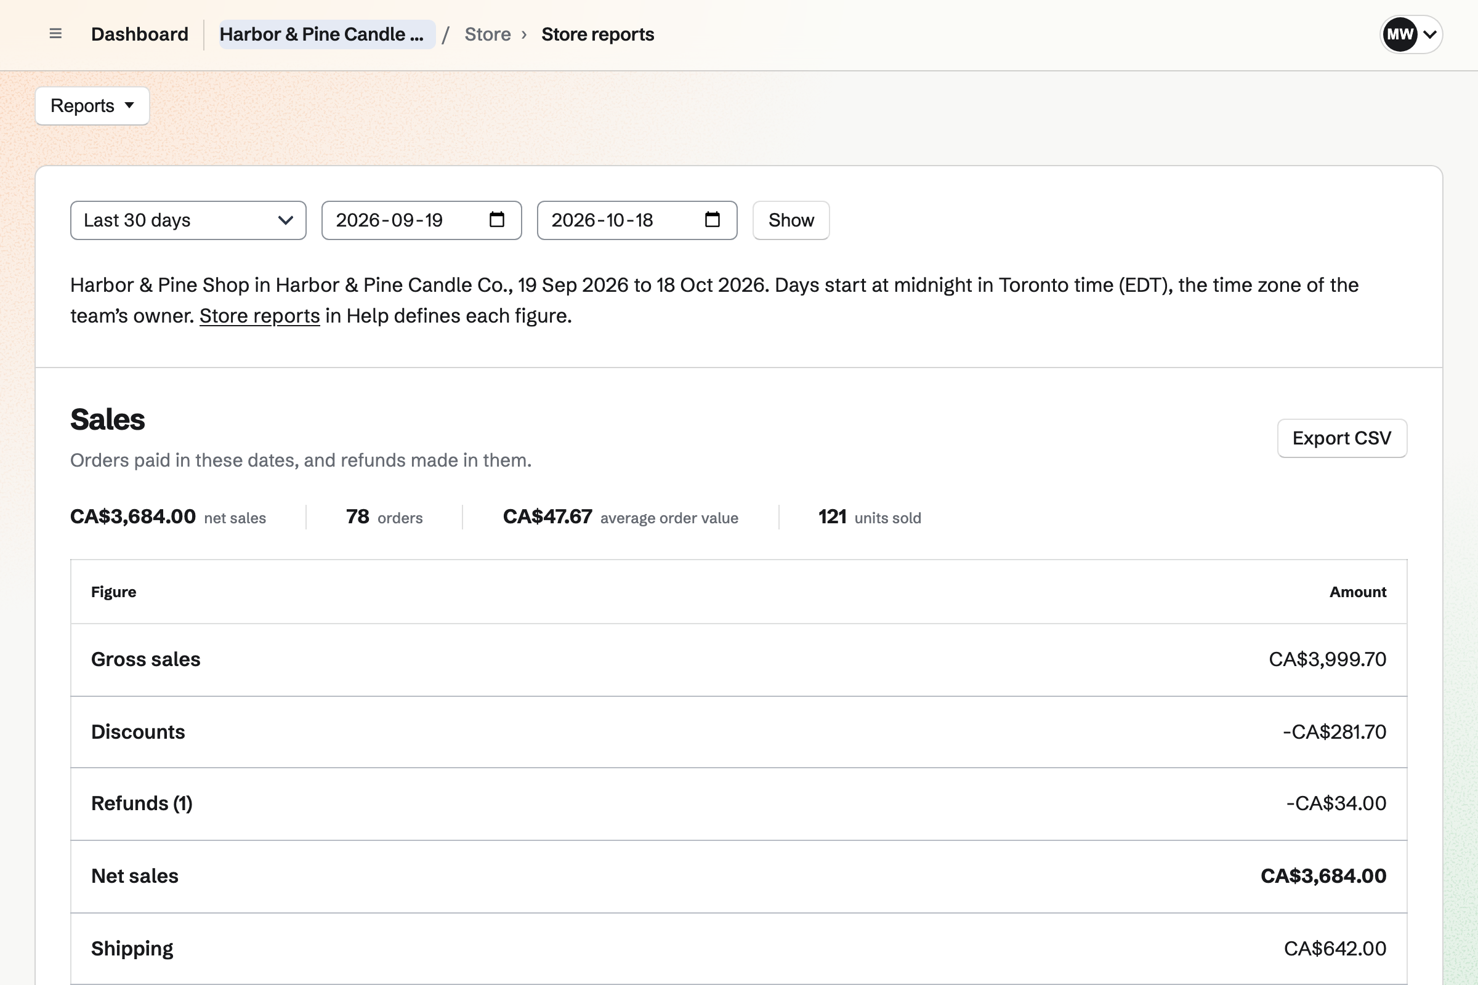Expand the account menu chevron
Screen dimensions: 1478x985
(x=1429, y=34)
